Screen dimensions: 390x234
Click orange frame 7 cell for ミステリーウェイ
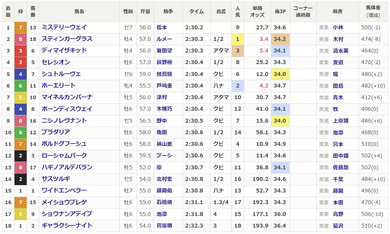click(x=21, y=27)
